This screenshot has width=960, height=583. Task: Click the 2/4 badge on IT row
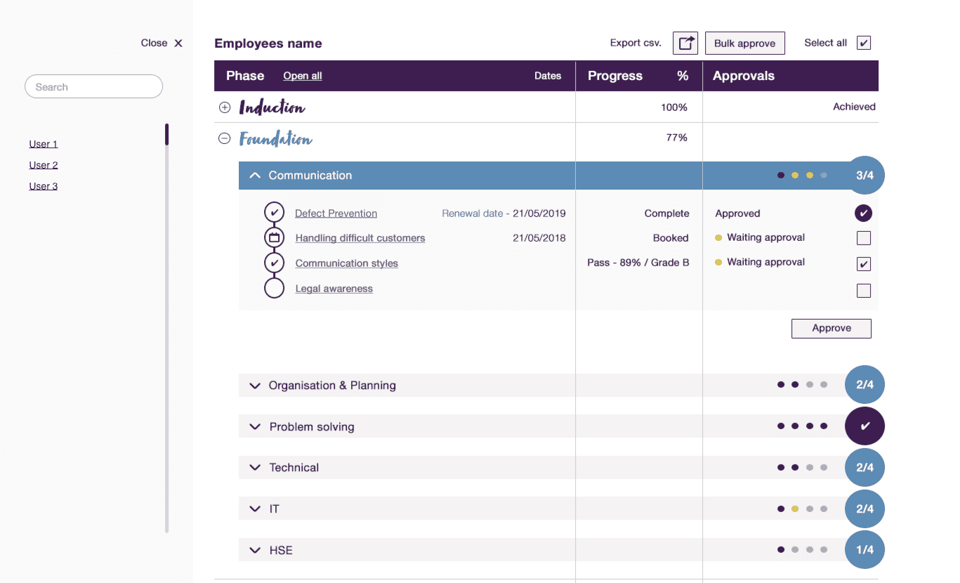click(864, 509)
